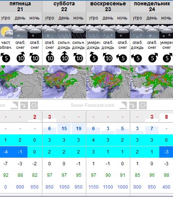This screenshot has height=197, width=173.
Task: Click the rain arrow icon beside Snow-Forecast.com
Action: click(x=133, y=105)
